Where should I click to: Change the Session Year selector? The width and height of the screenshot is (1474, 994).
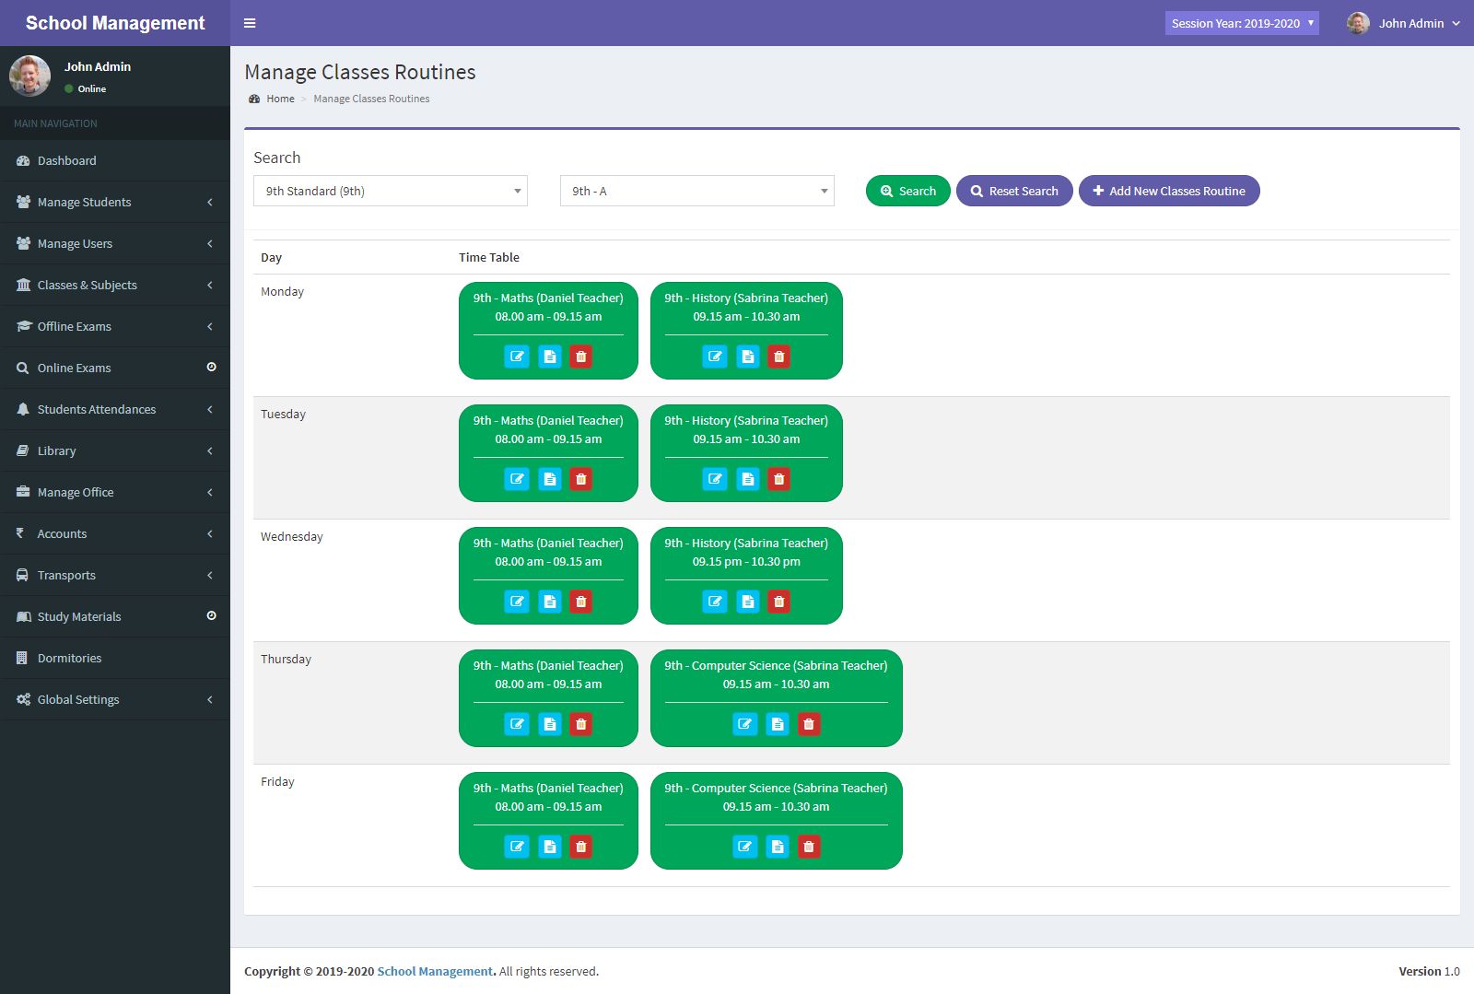(x=1241, y=23)
